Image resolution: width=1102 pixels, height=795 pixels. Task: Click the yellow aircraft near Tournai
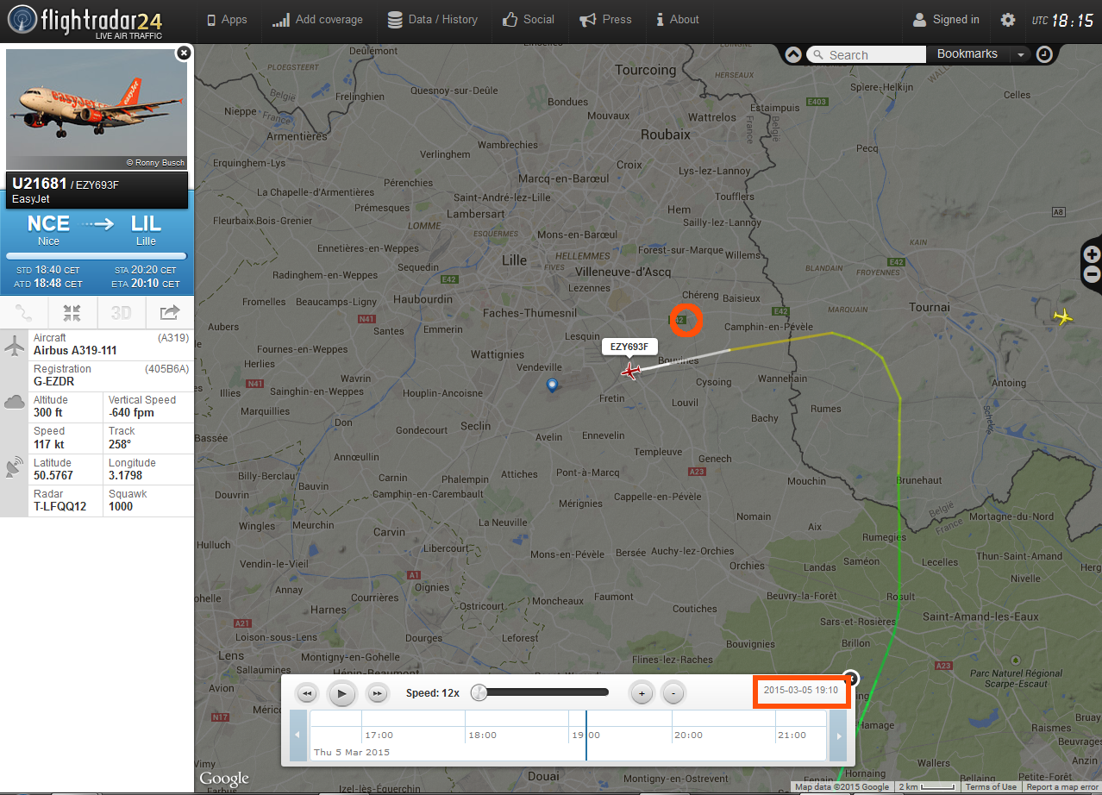pos(1064,317)
